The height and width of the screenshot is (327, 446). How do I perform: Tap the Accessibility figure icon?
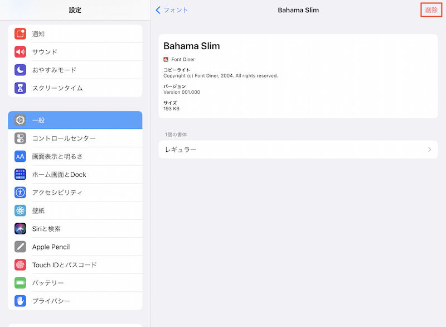tap(20, 193)
